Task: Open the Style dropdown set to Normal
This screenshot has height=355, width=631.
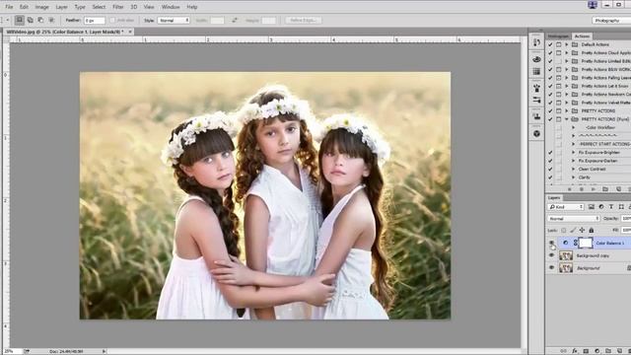Action: (x=174, y=20)
